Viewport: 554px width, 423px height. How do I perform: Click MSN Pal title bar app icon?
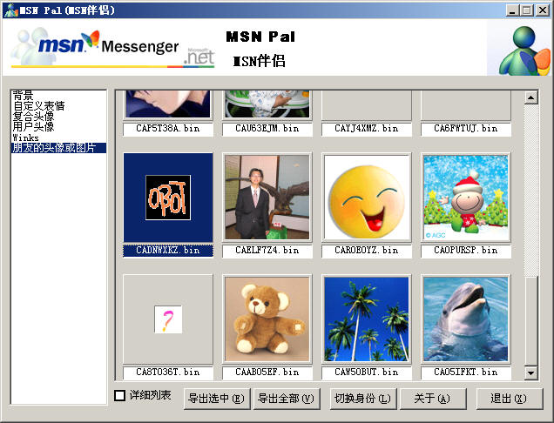[11, 10]
